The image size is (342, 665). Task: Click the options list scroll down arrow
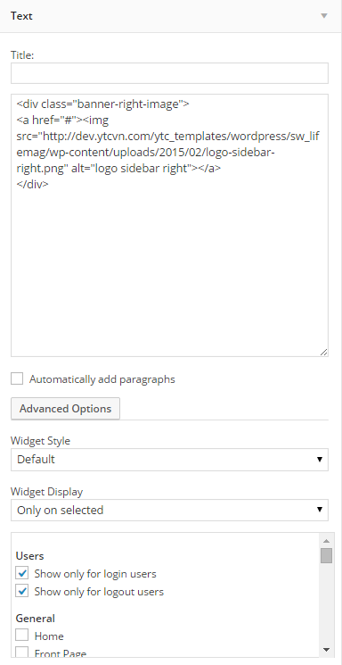(326, 649)
